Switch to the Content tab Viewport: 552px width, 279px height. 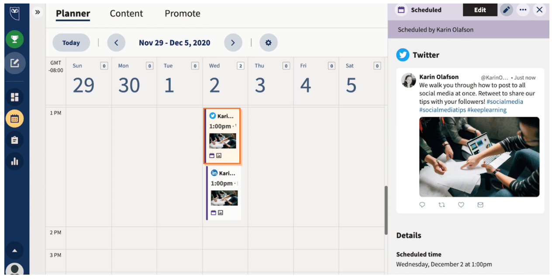(127, 14)
